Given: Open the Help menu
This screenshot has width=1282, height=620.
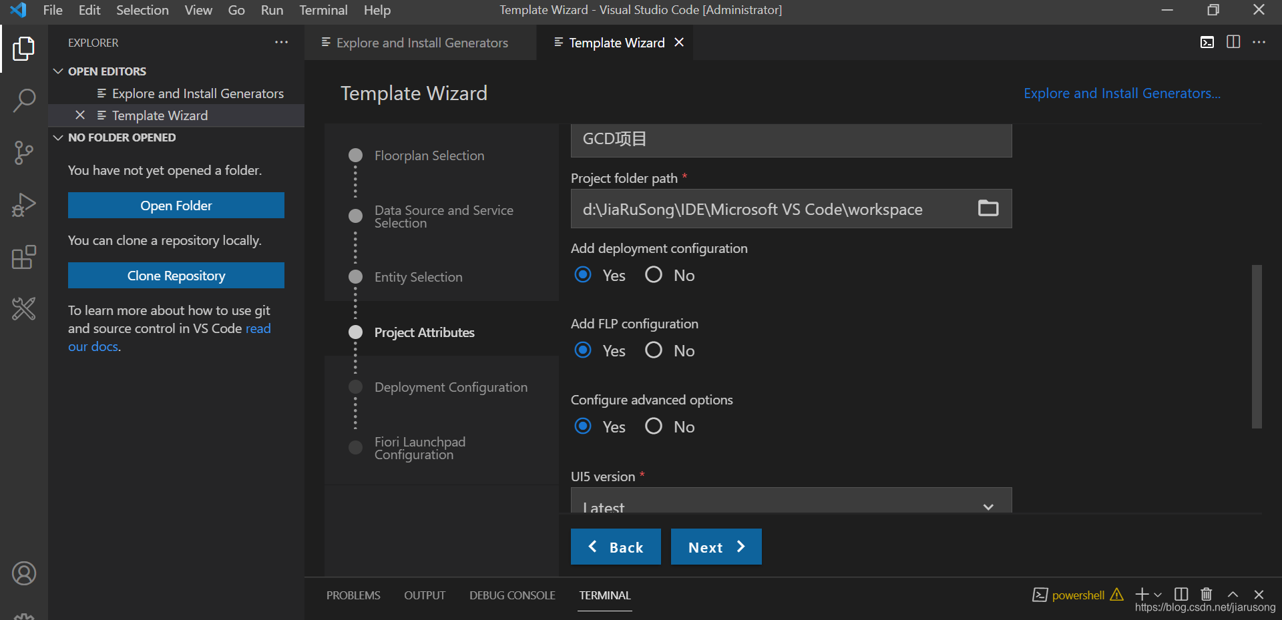Looking at the screenshot, I should click(377, 10).
